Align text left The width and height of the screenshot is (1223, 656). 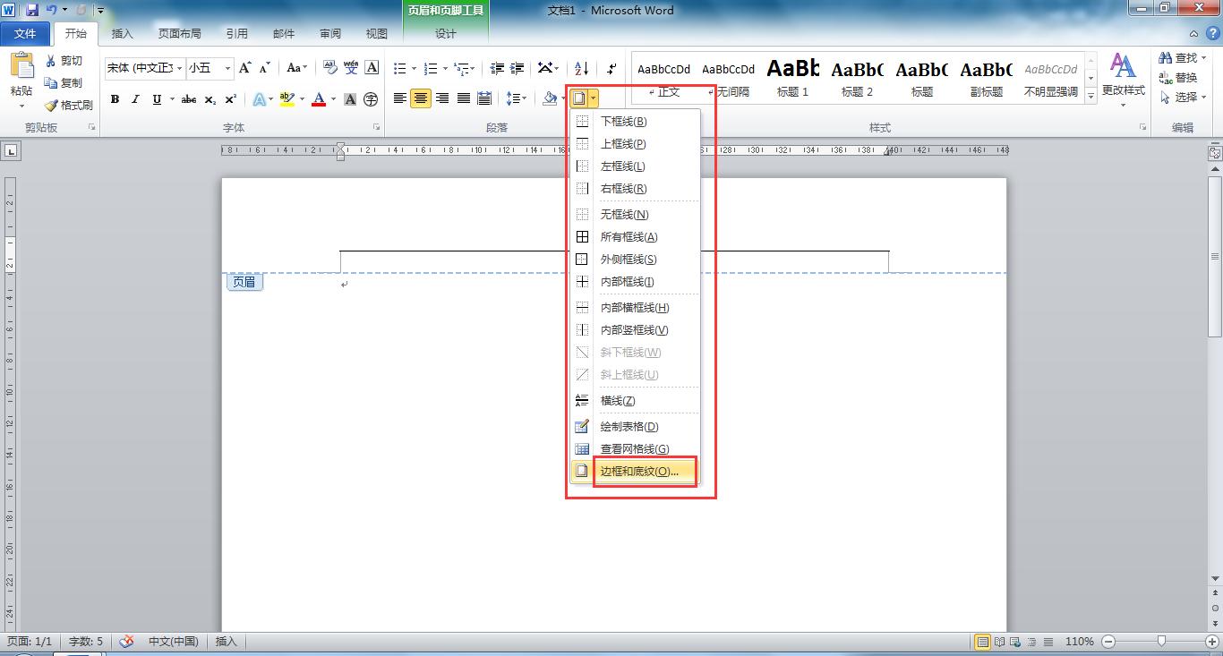[400, 98]
